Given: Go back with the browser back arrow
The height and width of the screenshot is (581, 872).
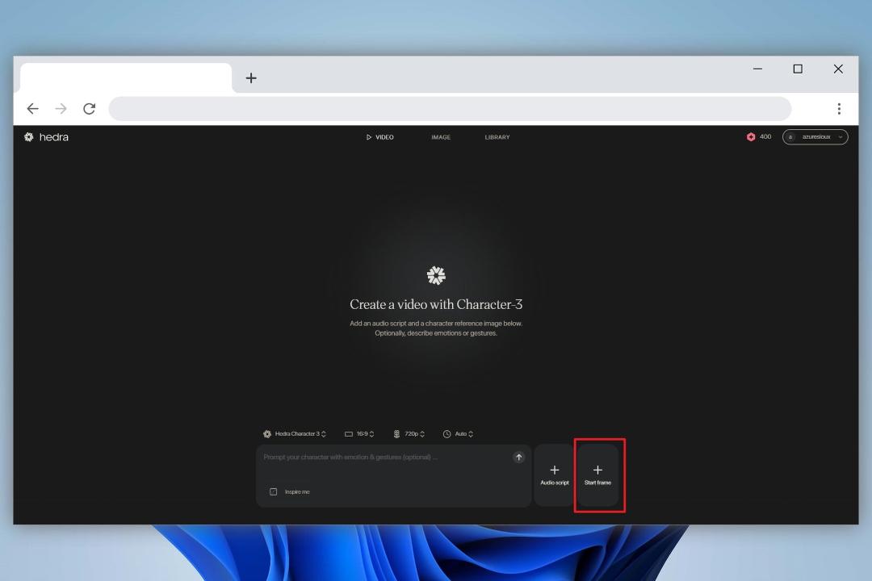Looking at the screenshot, I should point(33,108).
